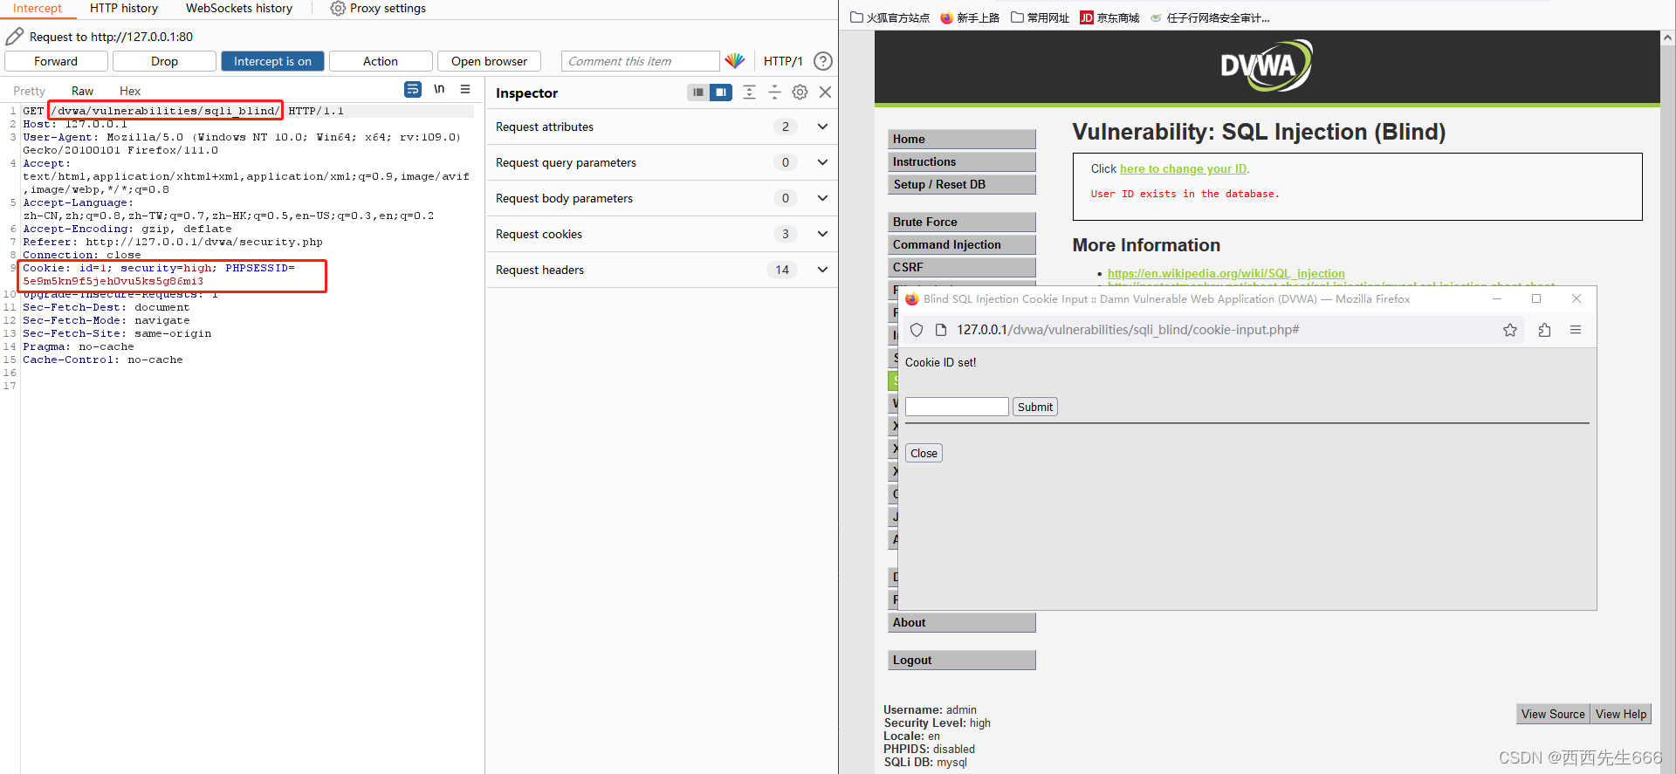Open CSRF vulnerability page

pyautogui.click(x=962, y=267)
